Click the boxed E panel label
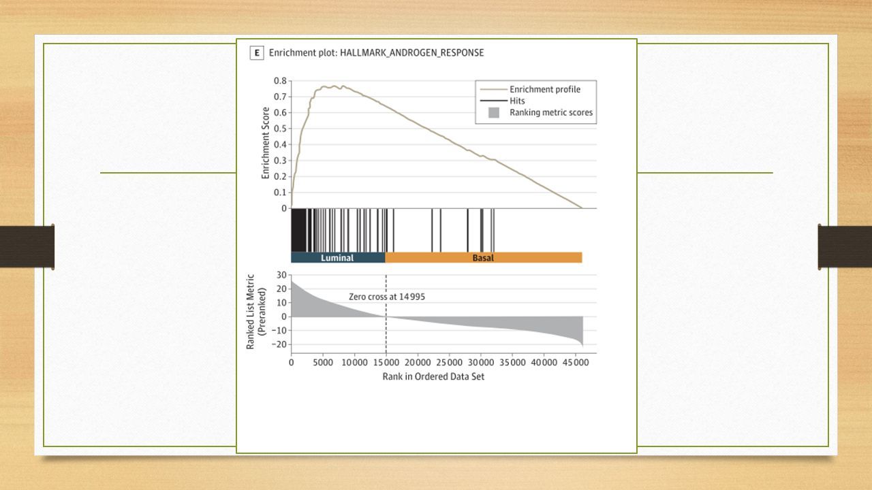This screenshot has width=872, height=490. (257, 52)
